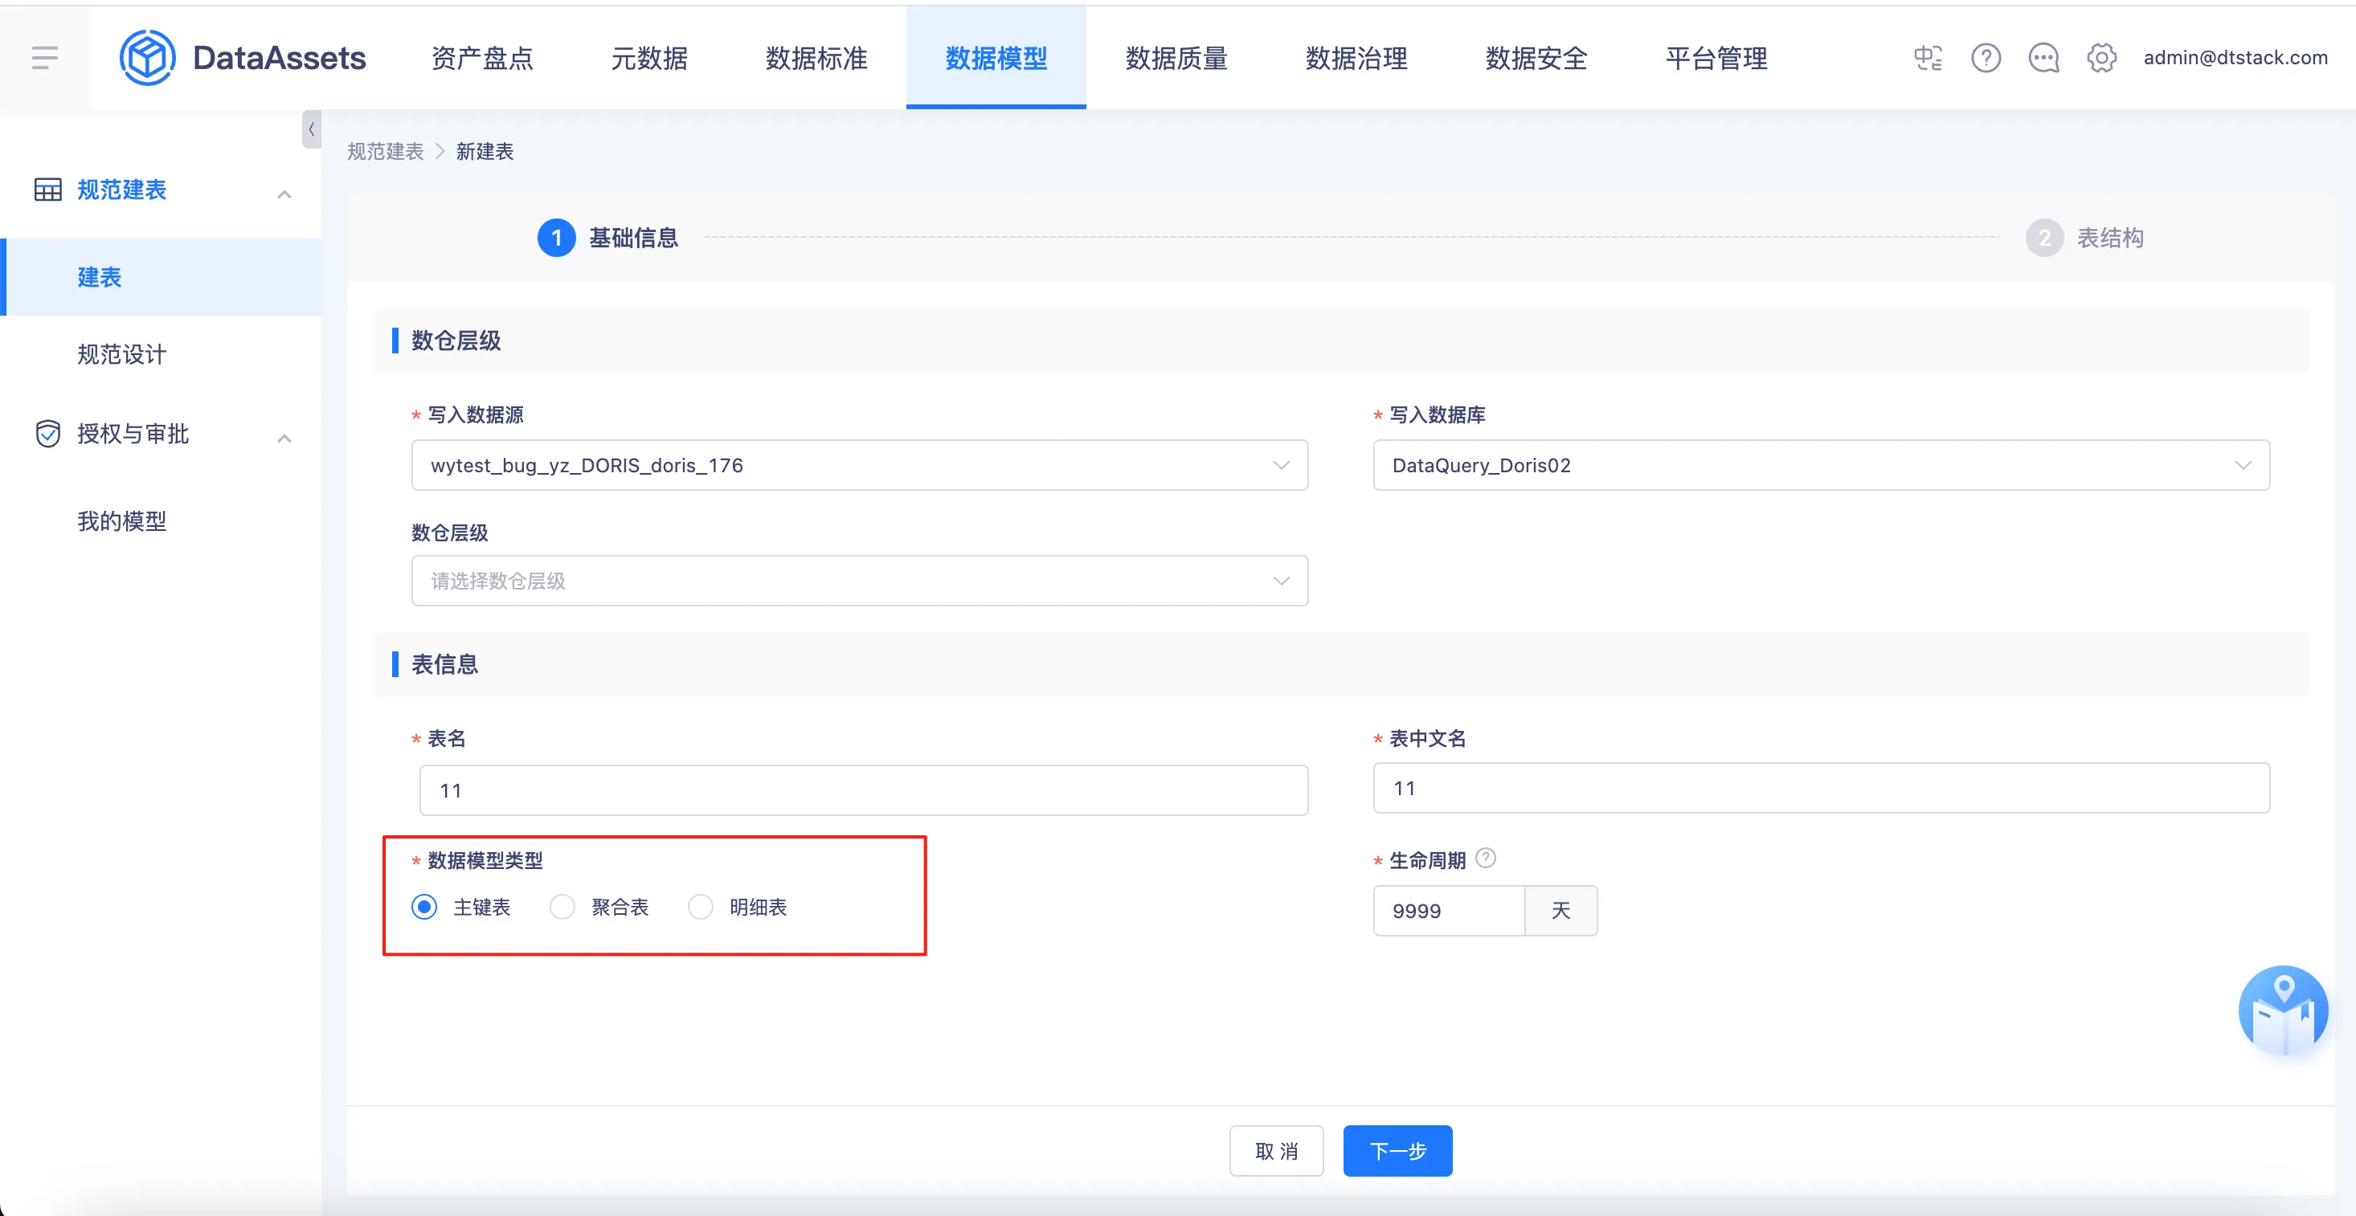
Task: Open the chat message icon
Action: point(2043,58)
